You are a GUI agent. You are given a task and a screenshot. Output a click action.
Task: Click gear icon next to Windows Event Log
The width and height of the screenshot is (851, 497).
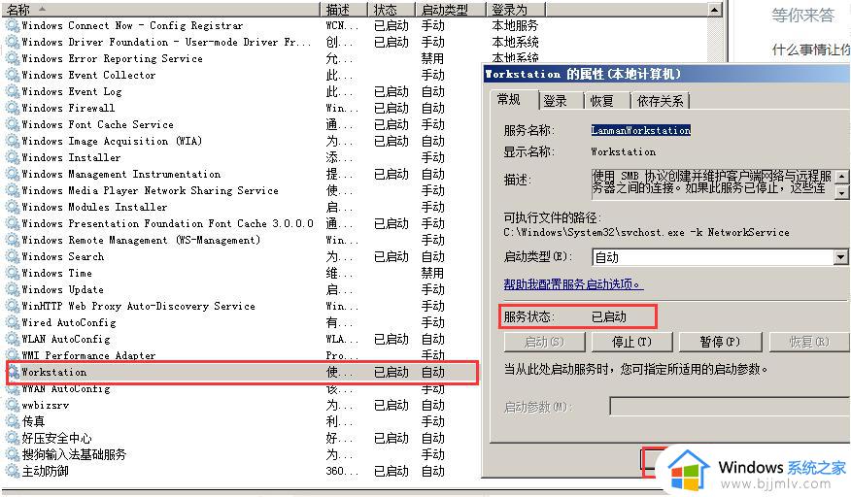click(12, 91)
